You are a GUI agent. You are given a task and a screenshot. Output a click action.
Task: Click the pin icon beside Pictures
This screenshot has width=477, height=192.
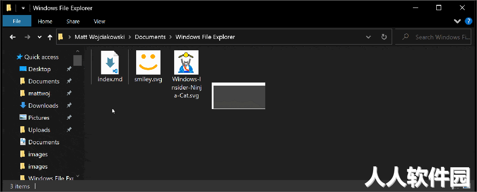pyautogui.click(x=69, y=117)
